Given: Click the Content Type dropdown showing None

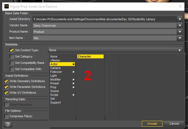Looking at the screenshot, I should click(115, 50).
